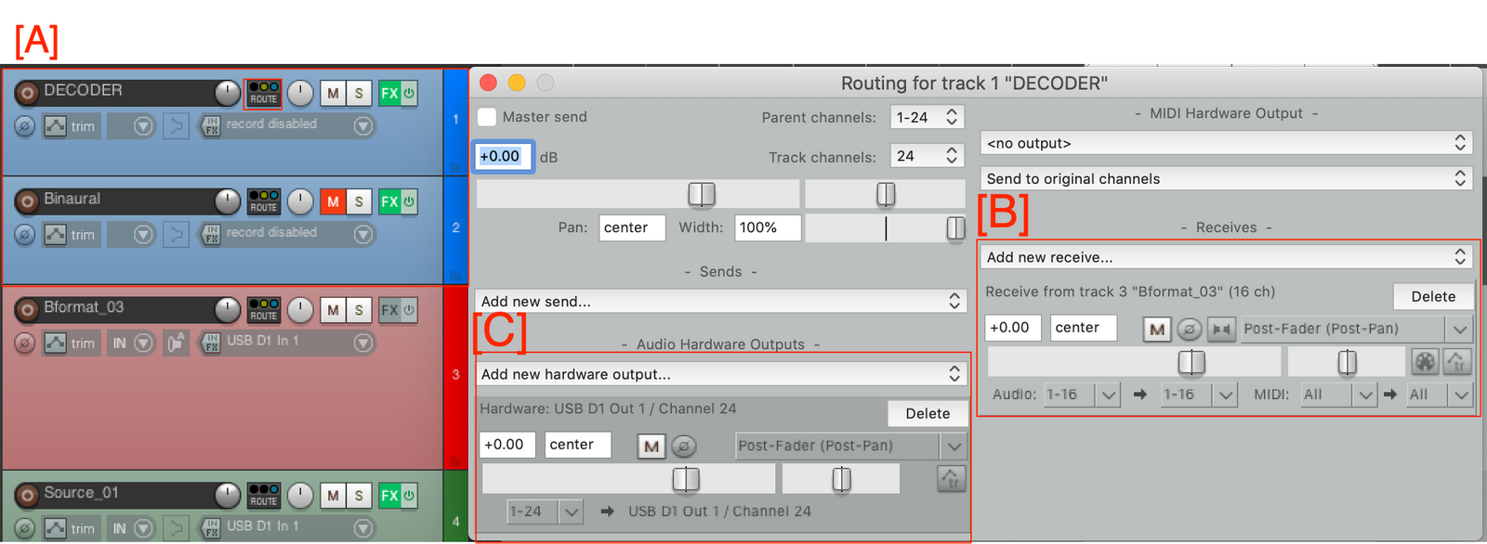Click the DECODER track volume knob
This screenshot has width=1487, height=544.
point(227,93)
